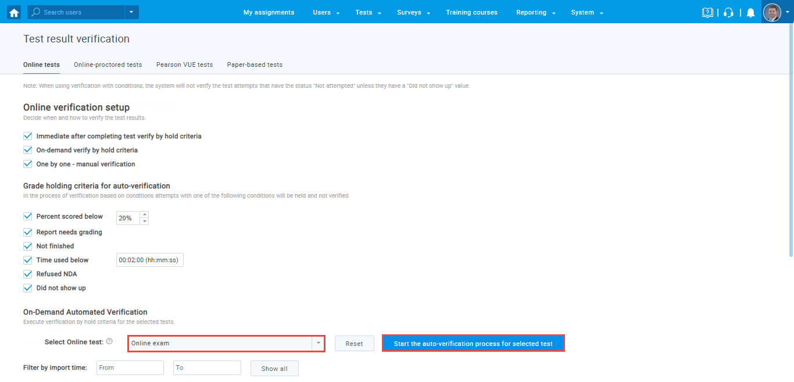Open the search users dropdown arrow
Viewport: 794px width, 382px height.
(x=131, y=12)
